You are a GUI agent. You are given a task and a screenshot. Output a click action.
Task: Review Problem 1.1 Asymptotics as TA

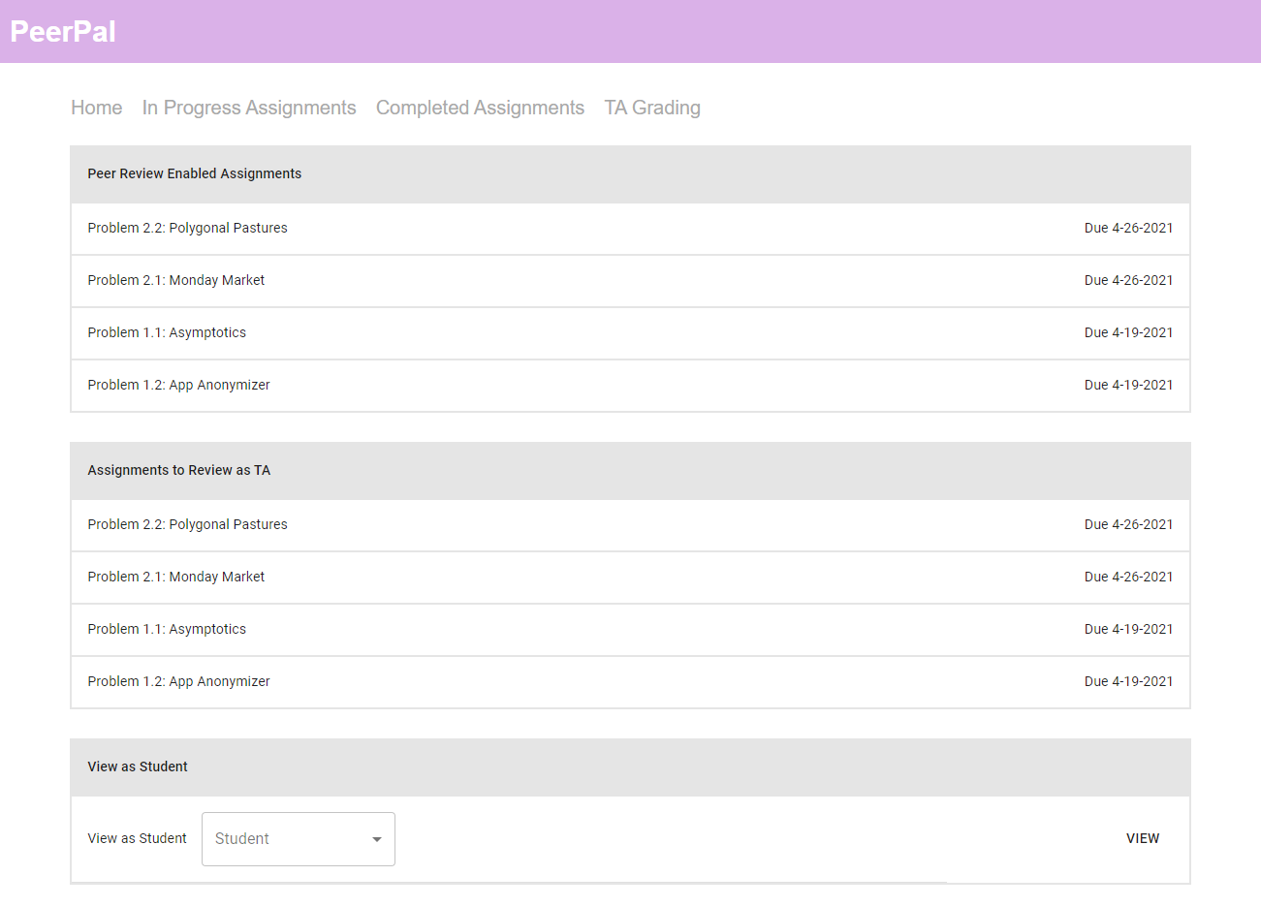pos(167,629)
